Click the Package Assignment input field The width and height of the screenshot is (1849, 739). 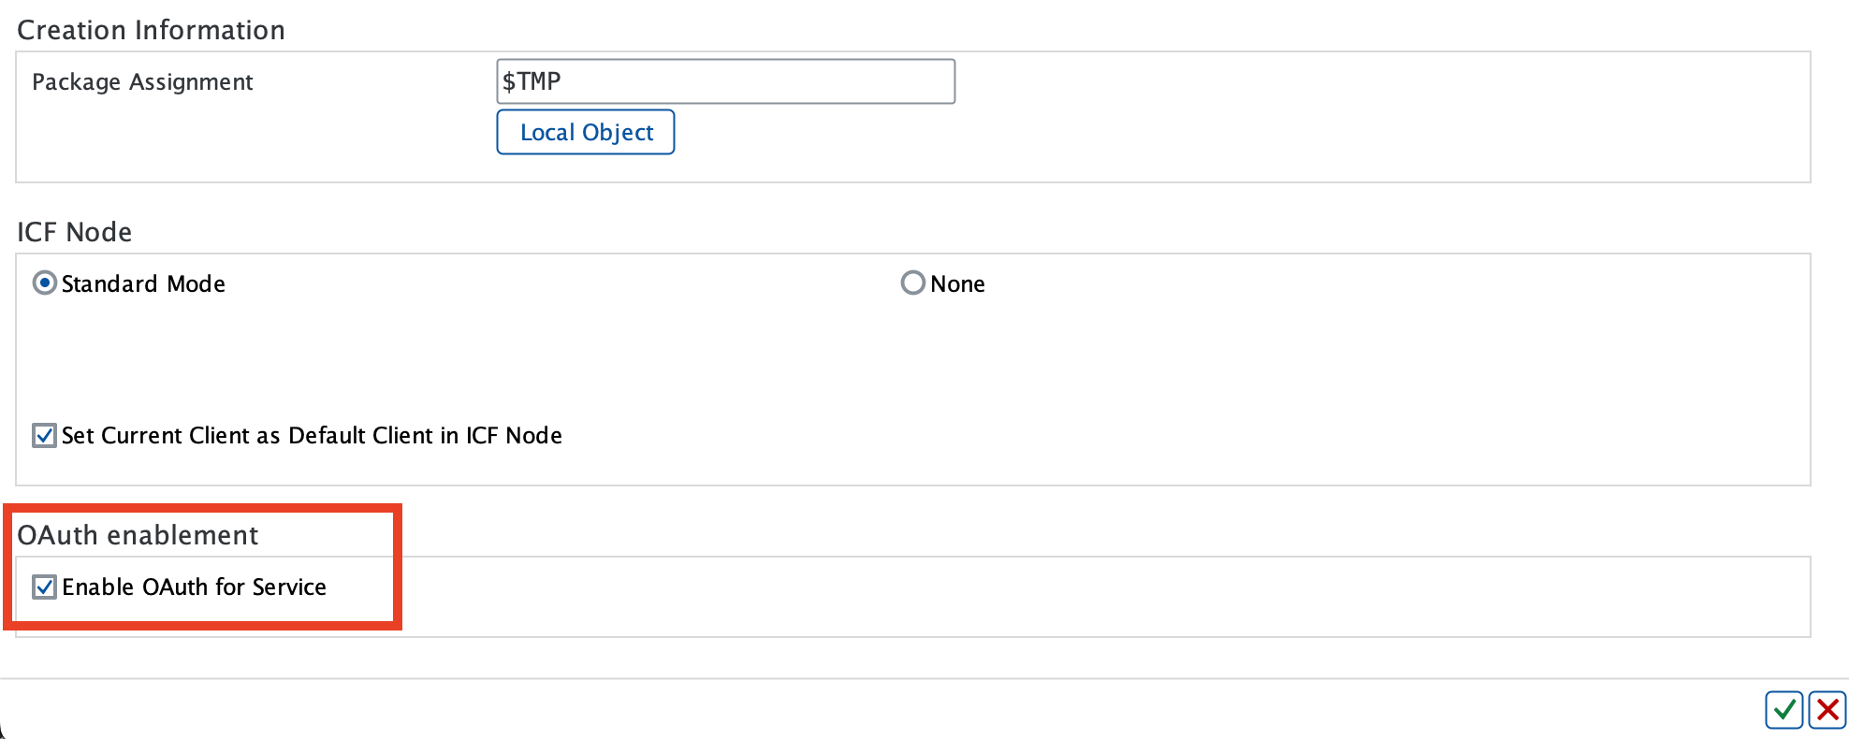(725, 81)
